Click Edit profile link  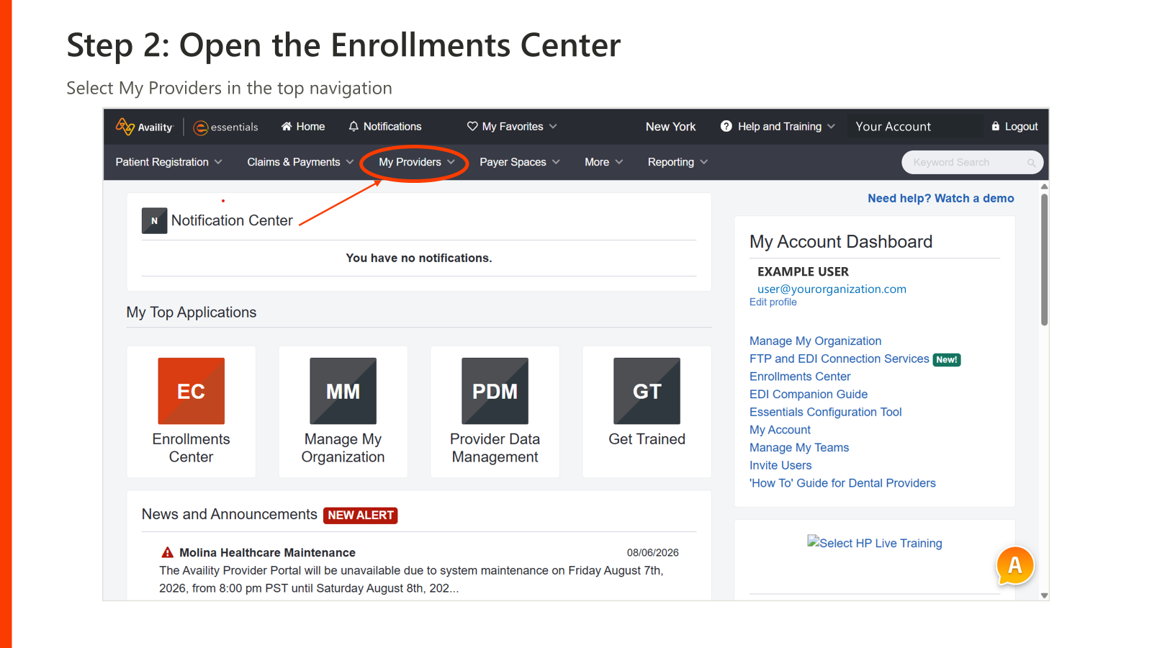(x=773, y=302)
